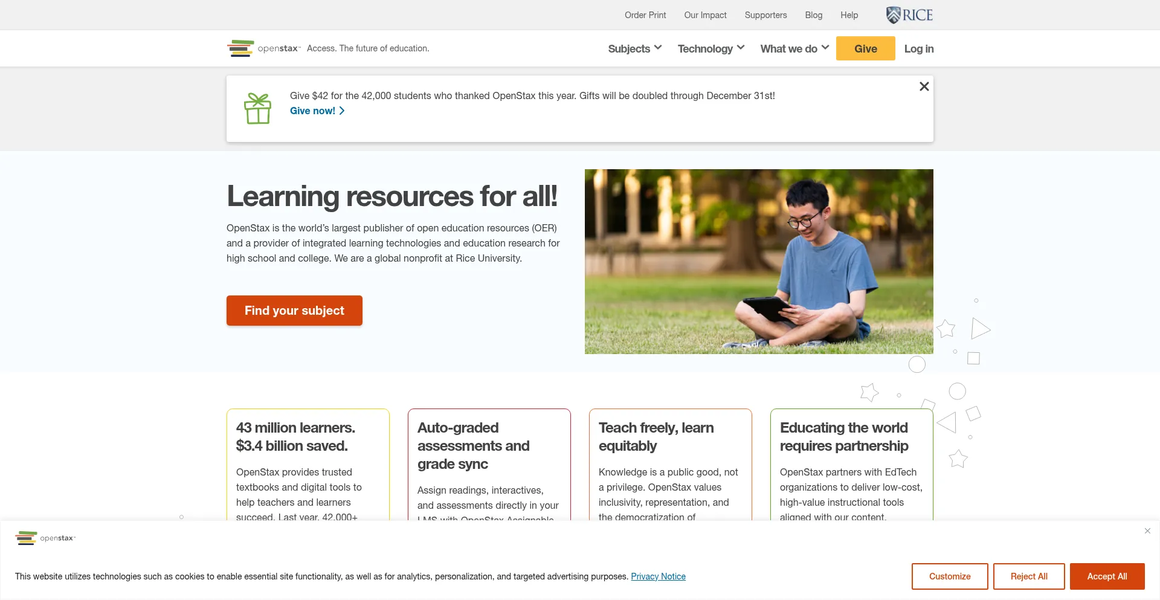The height and width of the screenshot is (600, 1160).
Task: Click the OpenStax logo in cookie banner
Action: pos(45,538)
